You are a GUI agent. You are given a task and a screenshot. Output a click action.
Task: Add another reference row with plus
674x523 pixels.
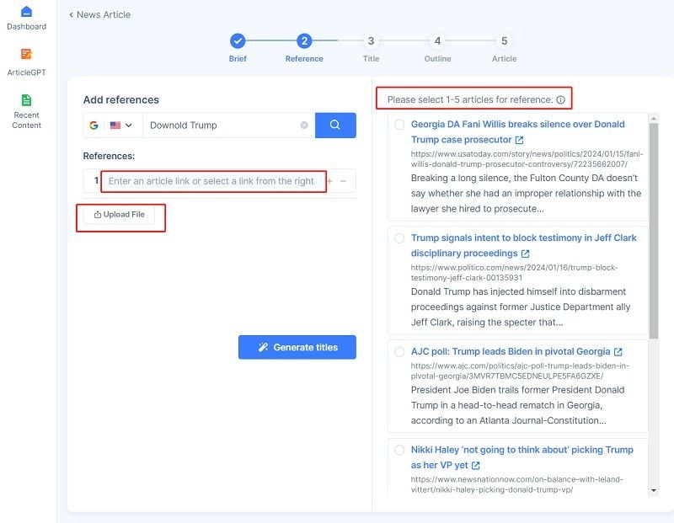[x=330, y=181]
